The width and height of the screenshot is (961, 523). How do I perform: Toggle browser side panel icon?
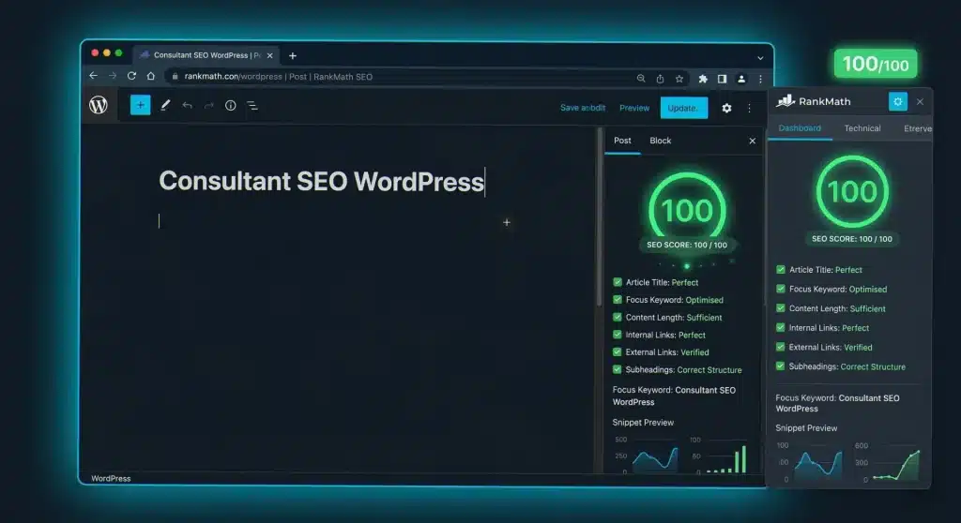pyautogui.click(x=722, y=79)
